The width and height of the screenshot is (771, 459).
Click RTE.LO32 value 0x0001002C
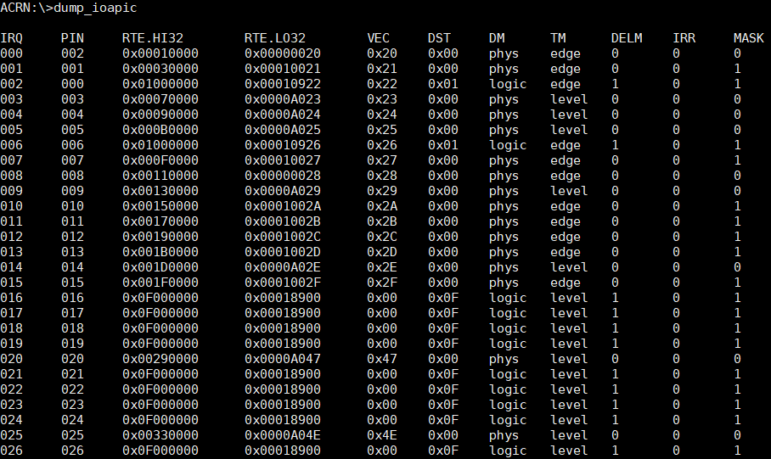283,237
